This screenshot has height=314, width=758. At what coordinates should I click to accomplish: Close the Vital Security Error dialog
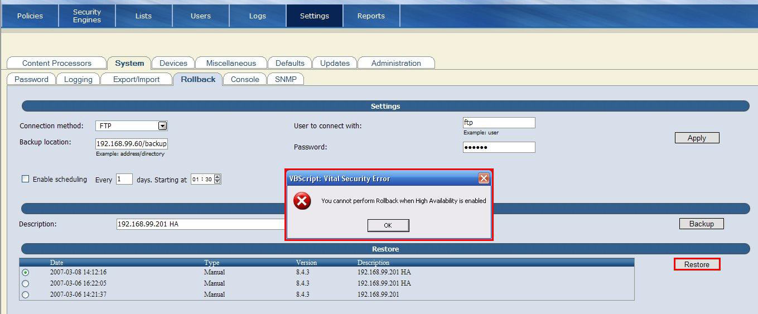tap(484, 178)
